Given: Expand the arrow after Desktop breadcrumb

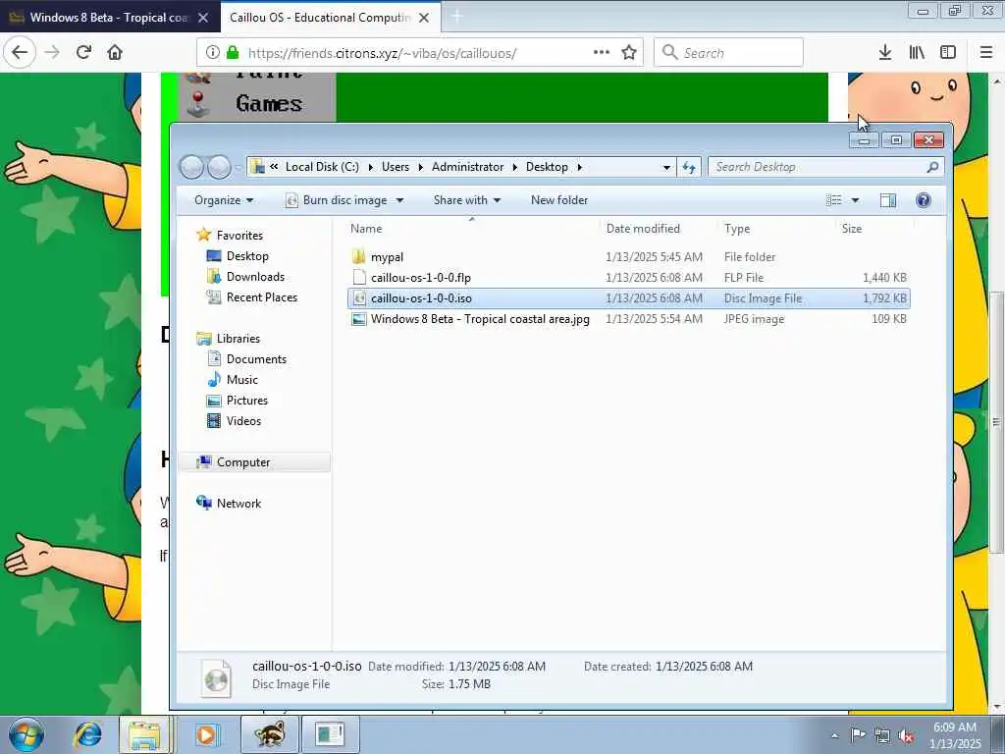Looking at the screenshot, I should (579, 167).
